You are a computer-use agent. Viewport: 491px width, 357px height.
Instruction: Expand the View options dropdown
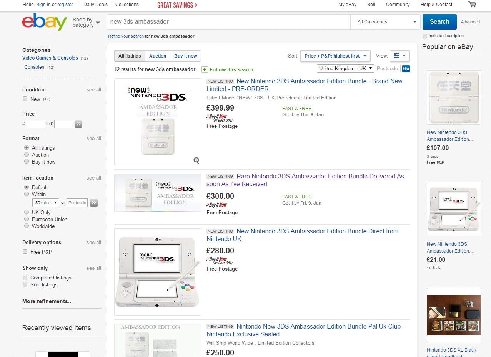400,56
